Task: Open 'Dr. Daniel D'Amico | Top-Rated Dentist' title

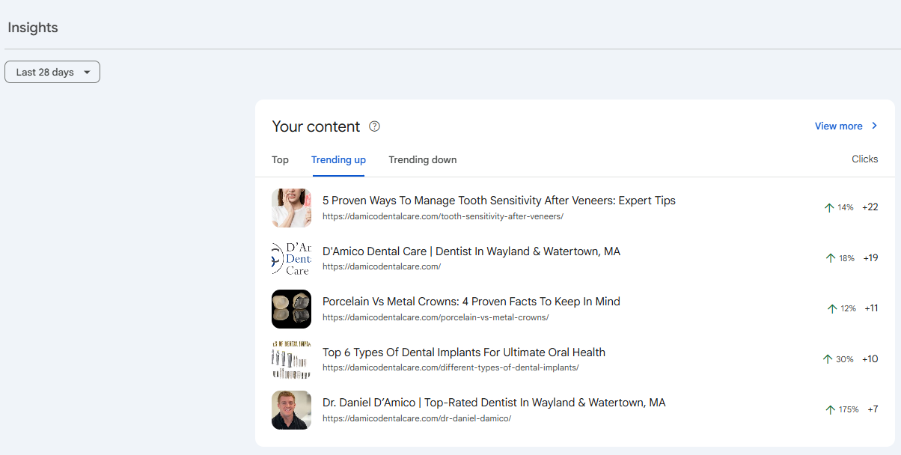Action: pyautogui.click(x=494, y=403)
